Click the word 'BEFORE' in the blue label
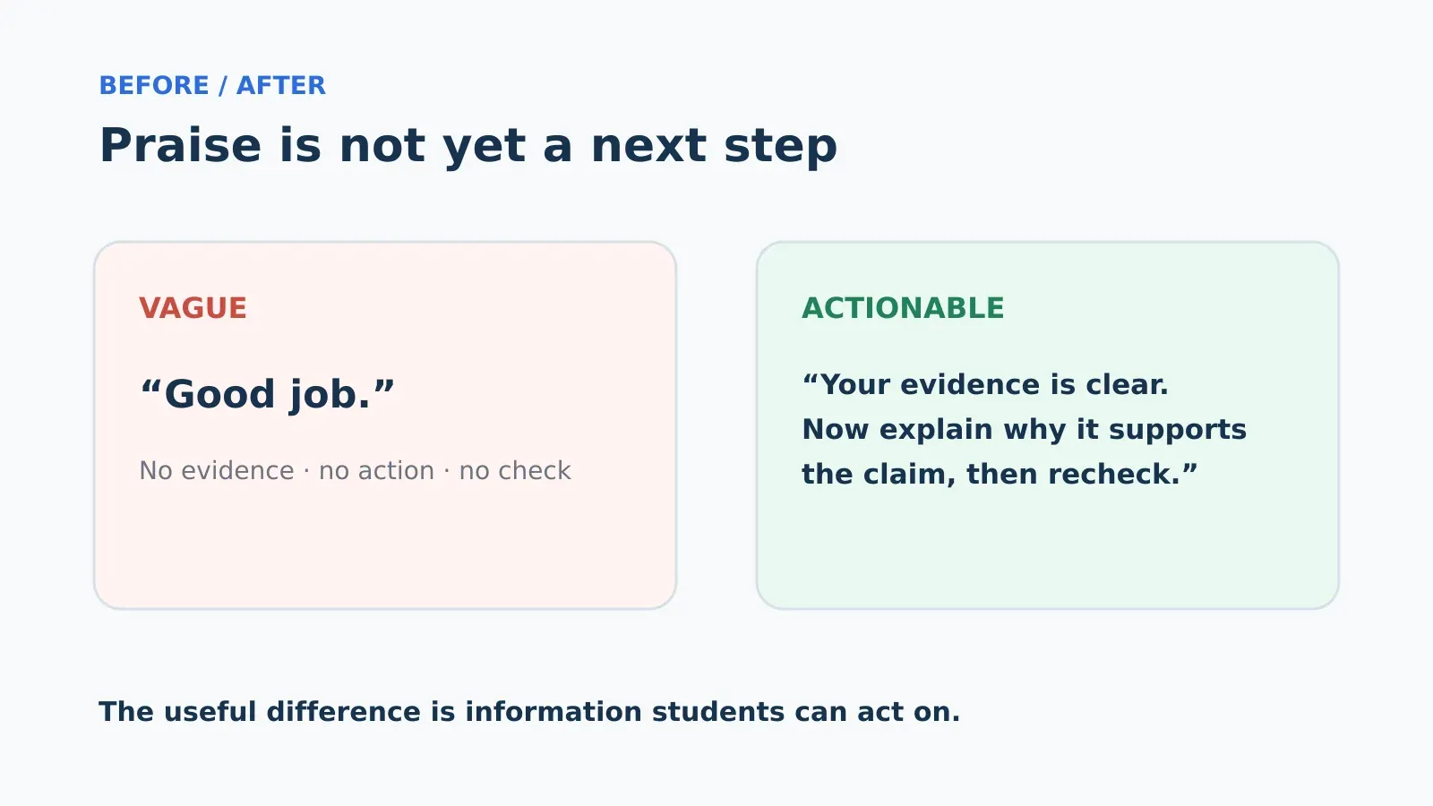 (x=154, y=85)
